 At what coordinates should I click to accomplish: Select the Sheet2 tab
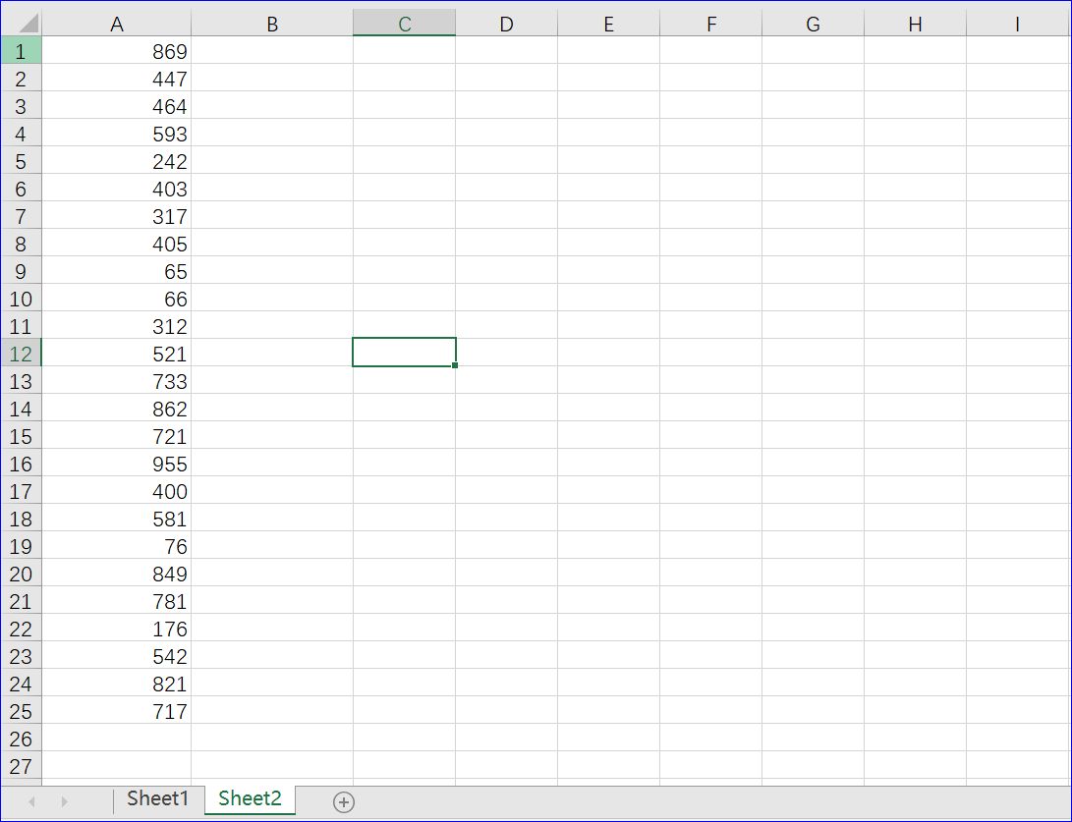click(x=250, y=798)
